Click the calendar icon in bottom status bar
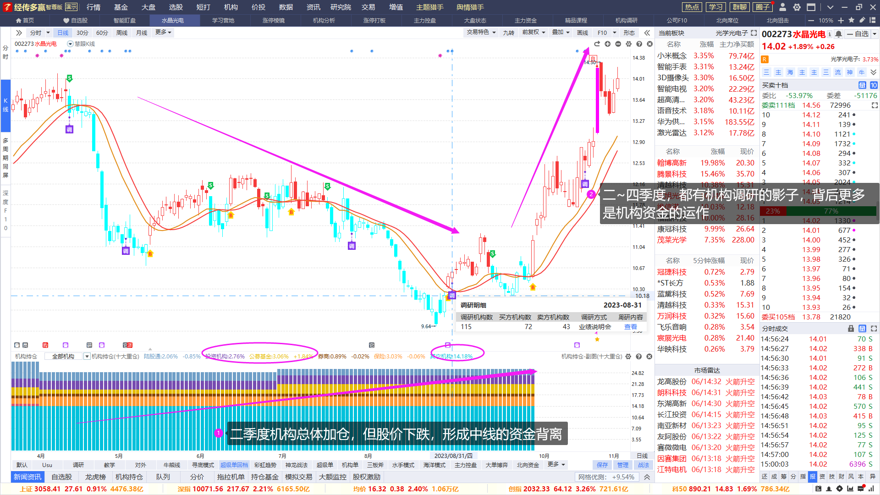Screen dimensions: 880x495 (819, 489)
